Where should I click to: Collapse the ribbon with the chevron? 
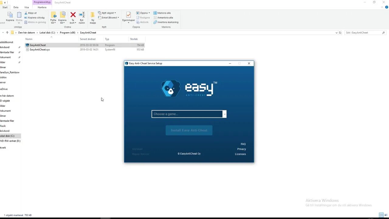[x=383, y=7]
